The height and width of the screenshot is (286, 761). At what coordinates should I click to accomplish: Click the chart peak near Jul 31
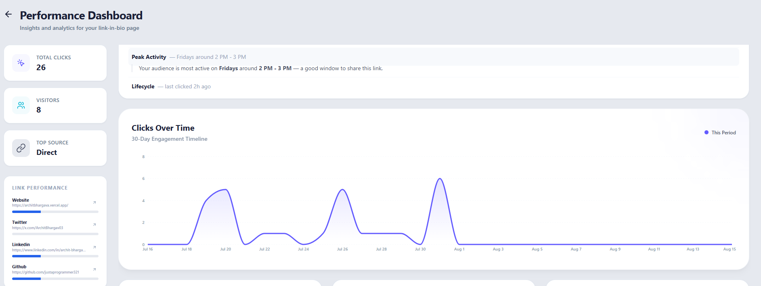(440, 179)
